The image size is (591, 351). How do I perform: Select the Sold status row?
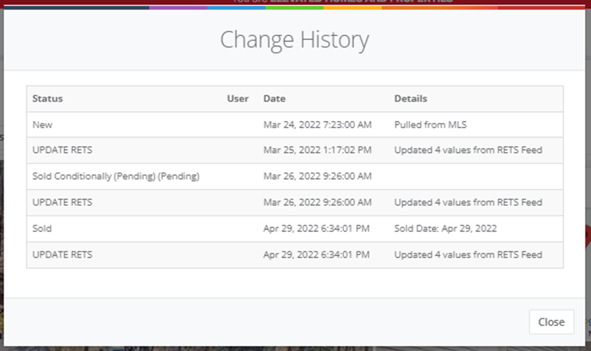(295, 229)
